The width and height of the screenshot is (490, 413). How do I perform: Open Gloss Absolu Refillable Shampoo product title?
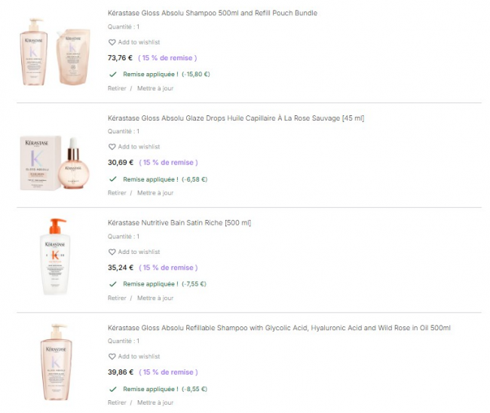(x=279, y=328)
